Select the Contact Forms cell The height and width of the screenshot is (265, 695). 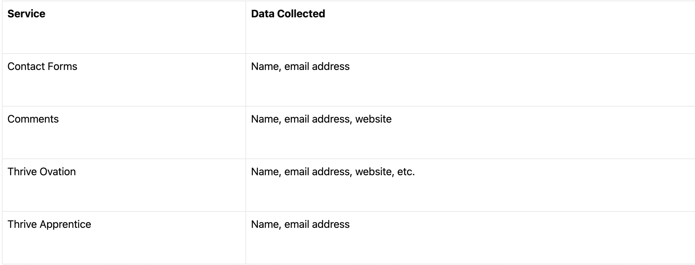[x=124, y=80]
